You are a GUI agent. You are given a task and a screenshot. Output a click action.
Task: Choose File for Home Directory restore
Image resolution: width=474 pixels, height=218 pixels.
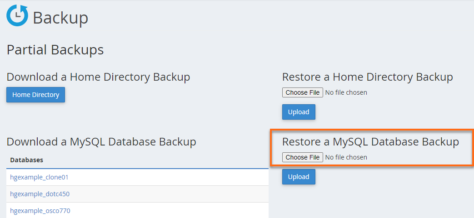303,92
